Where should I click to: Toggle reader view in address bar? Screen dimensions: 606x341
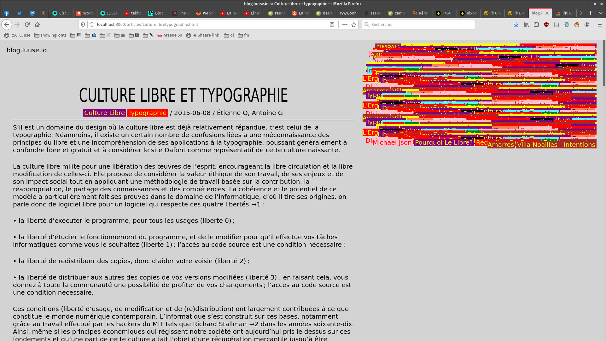(x=332, y=25)
